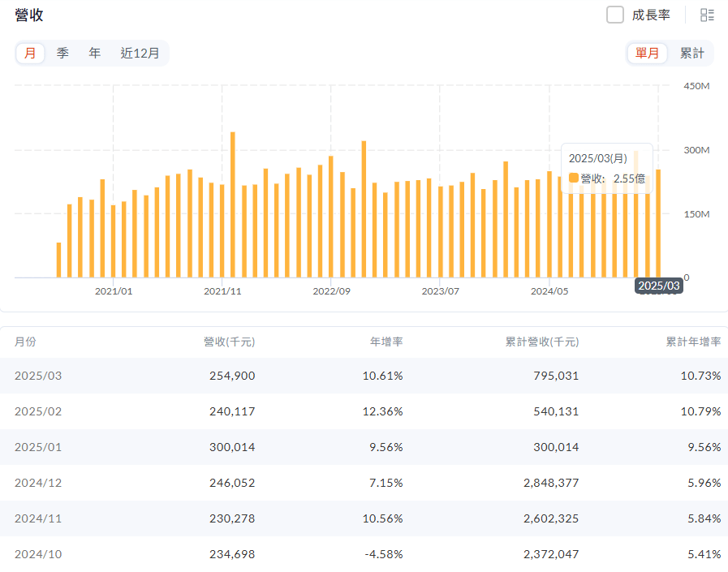728x572 pixels.
Task: Click cumulative revenue 540,131
Action: click(x=556, y=411)
